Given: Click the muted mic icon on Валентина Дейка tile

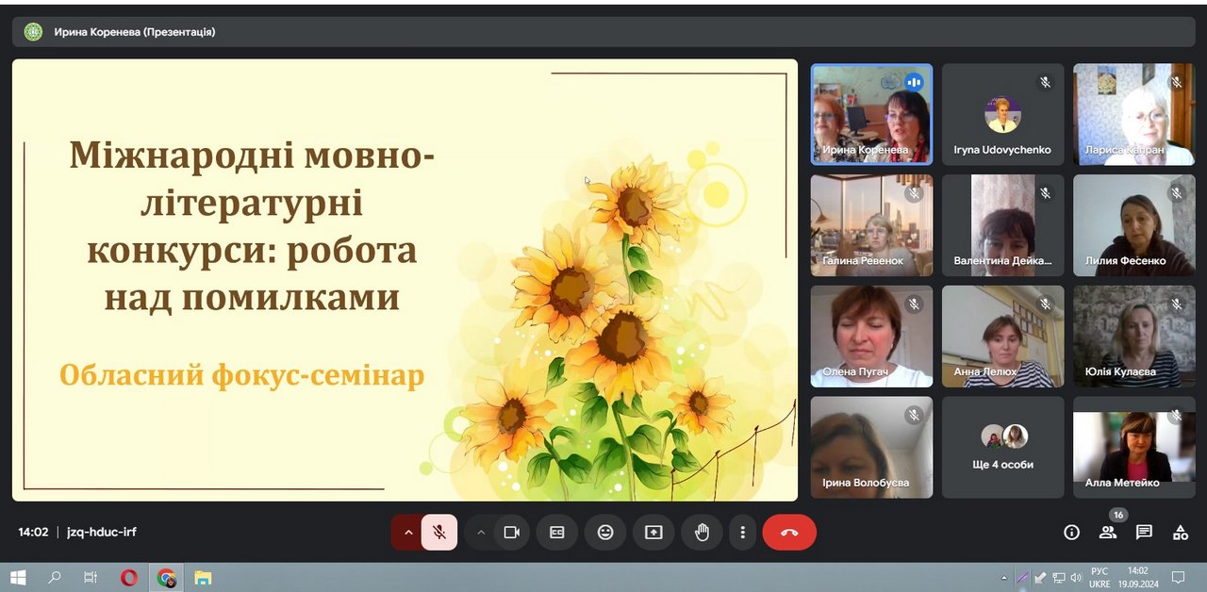Looking at the screenshot, I should tap(1045, 193).
